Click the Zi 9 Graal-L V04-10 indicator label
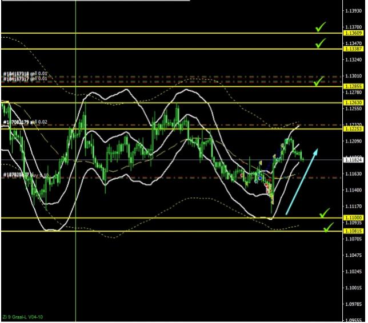The width and height of the screenshot is (368, 323). [x=23, y=317]
